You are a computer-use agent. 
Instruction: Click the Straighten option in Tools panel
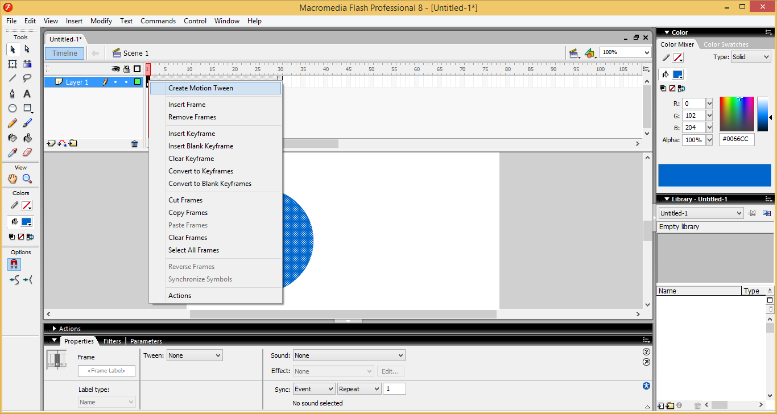[x=28, y=279]
